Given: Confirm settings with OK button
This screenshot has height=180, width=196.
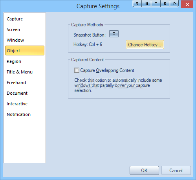Looking at the screenshot, I should coord(144,171).
